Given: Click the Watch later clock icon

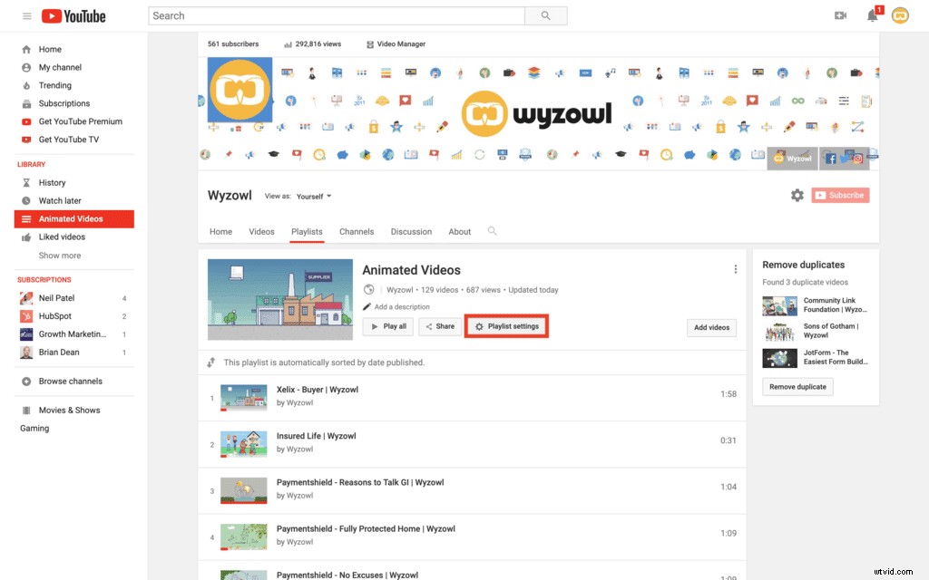Looking at the screenshot, I should point(27,200).
